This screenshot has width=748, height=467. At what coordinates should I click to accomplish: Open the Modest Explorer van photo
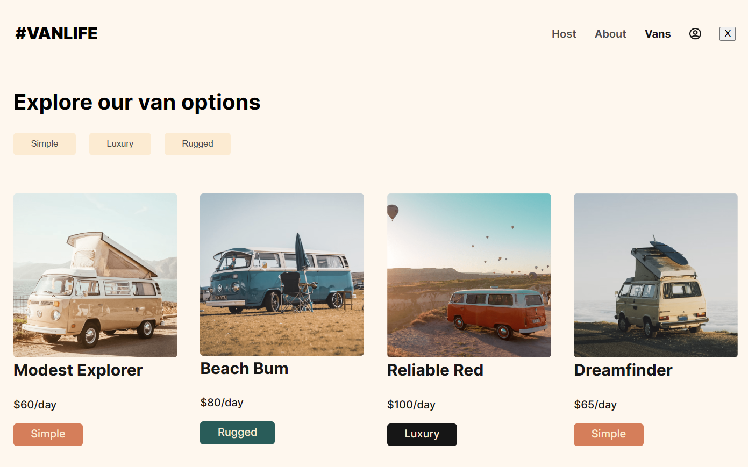(x=95, y=275)
